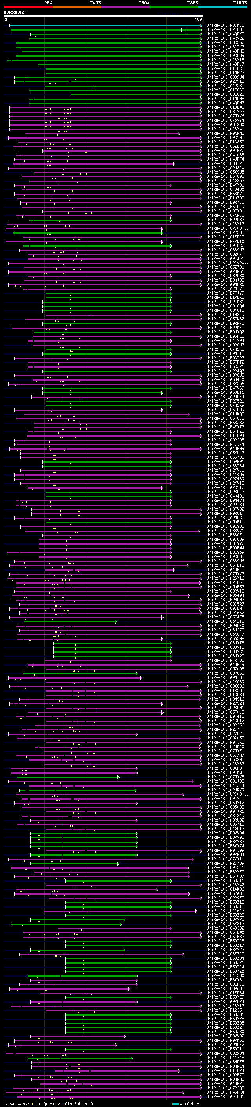Select the UniRef100_Q41038 label
251x1107 pixels.
coord(225,155)
